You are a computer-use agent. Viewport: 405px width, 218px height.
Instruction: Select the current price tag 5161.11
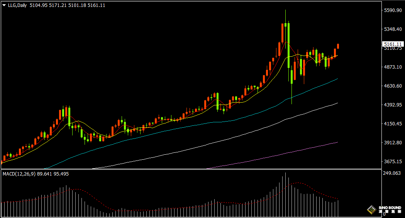tap(391, 44)
